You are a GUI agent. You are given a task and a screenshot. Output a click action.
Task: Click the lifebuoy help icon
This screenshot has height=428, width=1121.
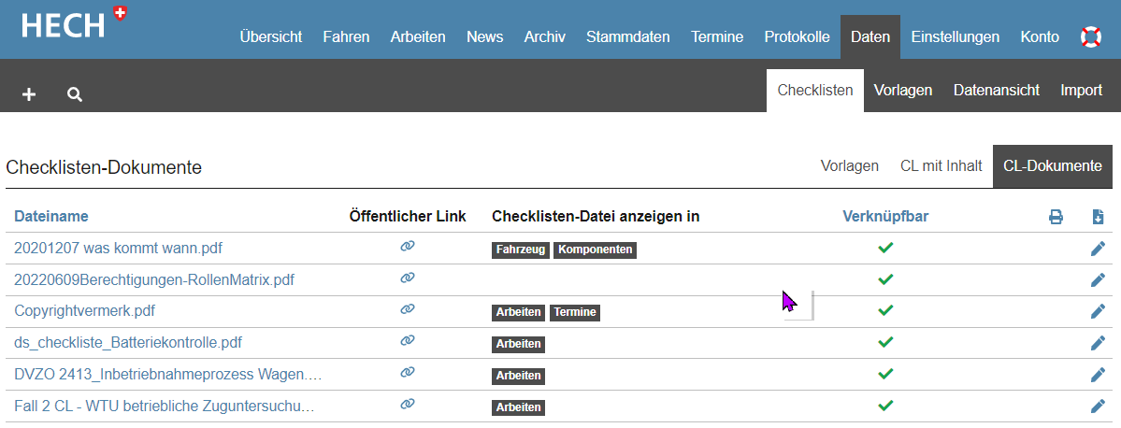coord(1090,37)
